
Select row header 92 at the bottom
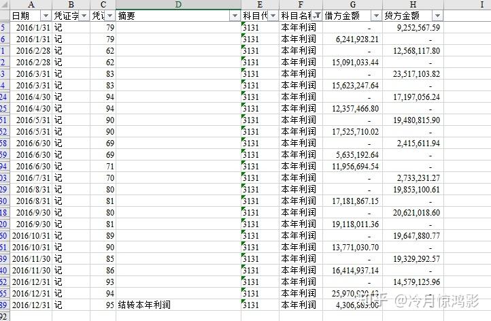tap(5, 316)
